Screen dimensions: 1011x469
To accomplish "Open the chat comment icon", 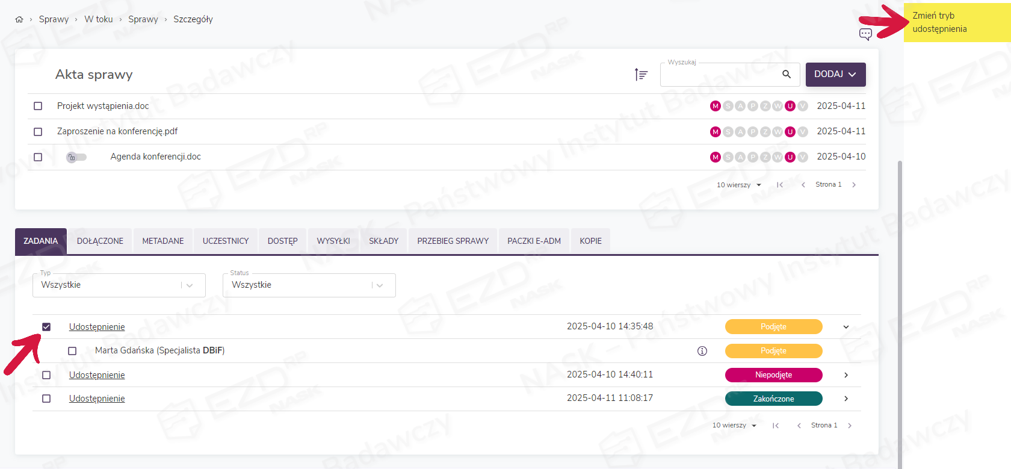I will (x=865, y=34).
